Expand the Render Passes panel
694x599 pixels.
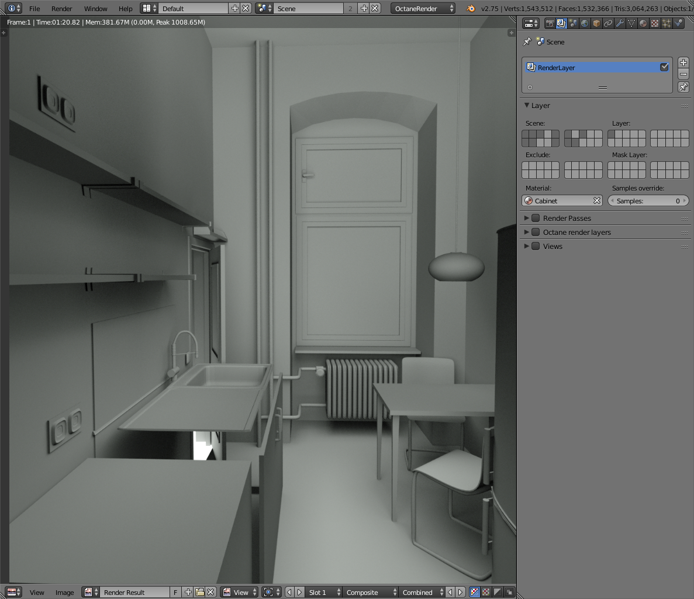point(526,218)
